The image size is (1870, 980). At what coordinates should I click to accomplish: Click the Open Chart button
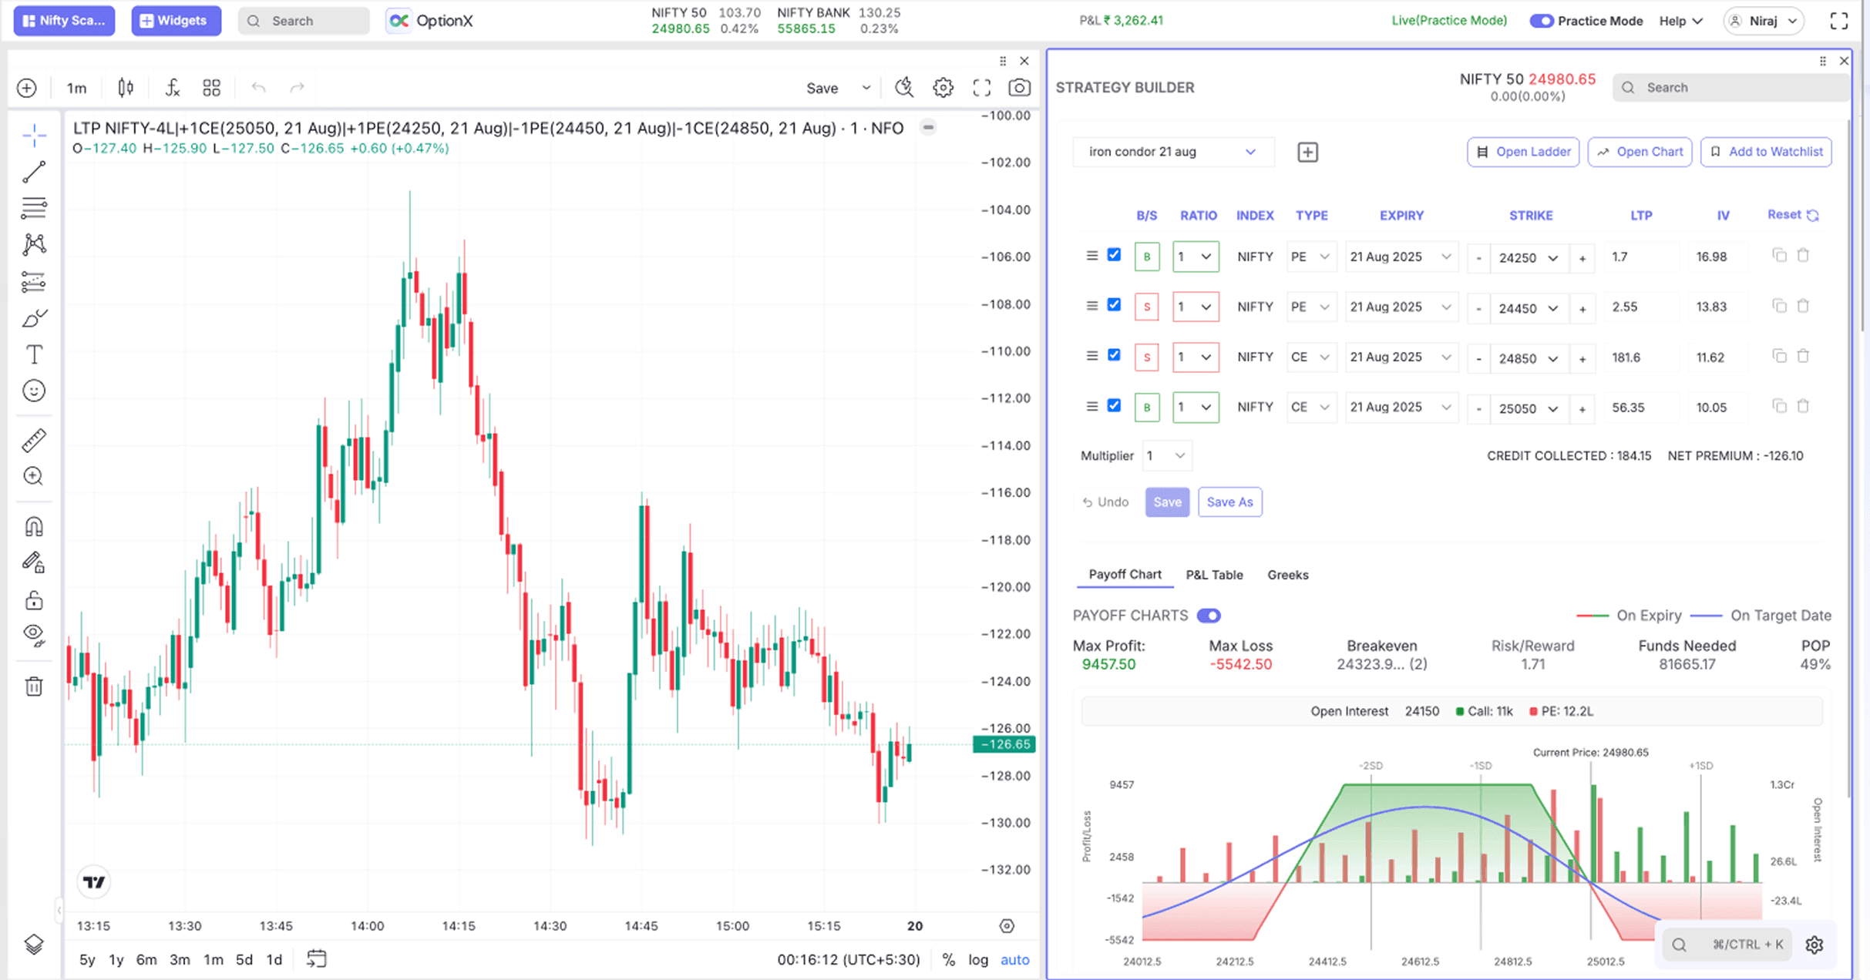[1640, 152]
